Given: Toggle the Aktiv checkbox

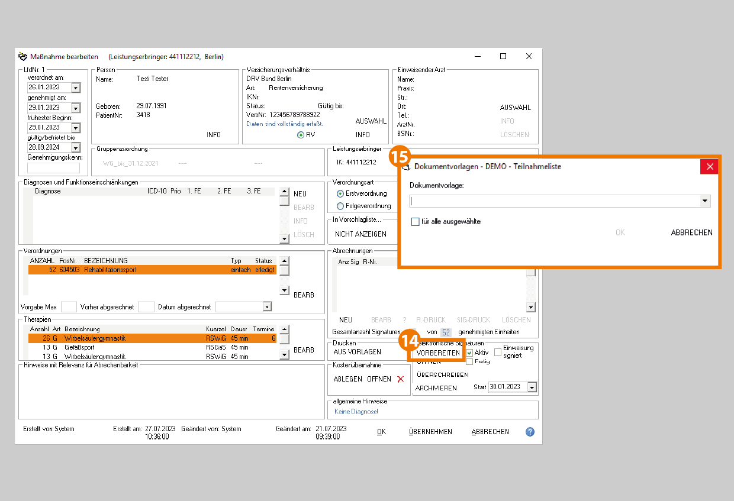Looking at the screenshot, I should (x=469, y=353).
